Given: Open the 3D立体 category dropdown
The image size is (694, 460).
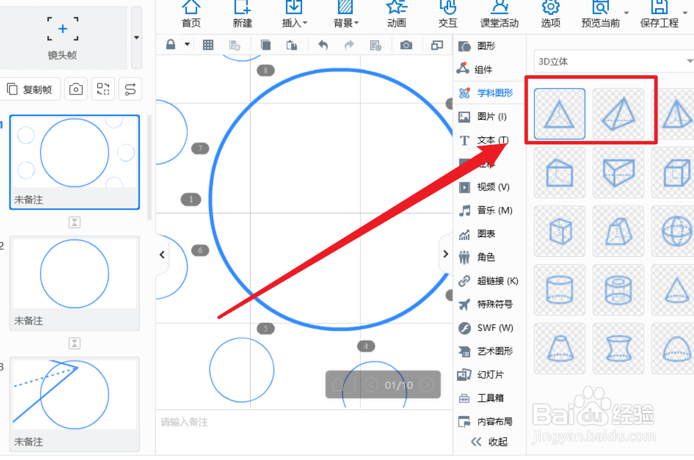Looking at the screenshot, I should (614, 62).
